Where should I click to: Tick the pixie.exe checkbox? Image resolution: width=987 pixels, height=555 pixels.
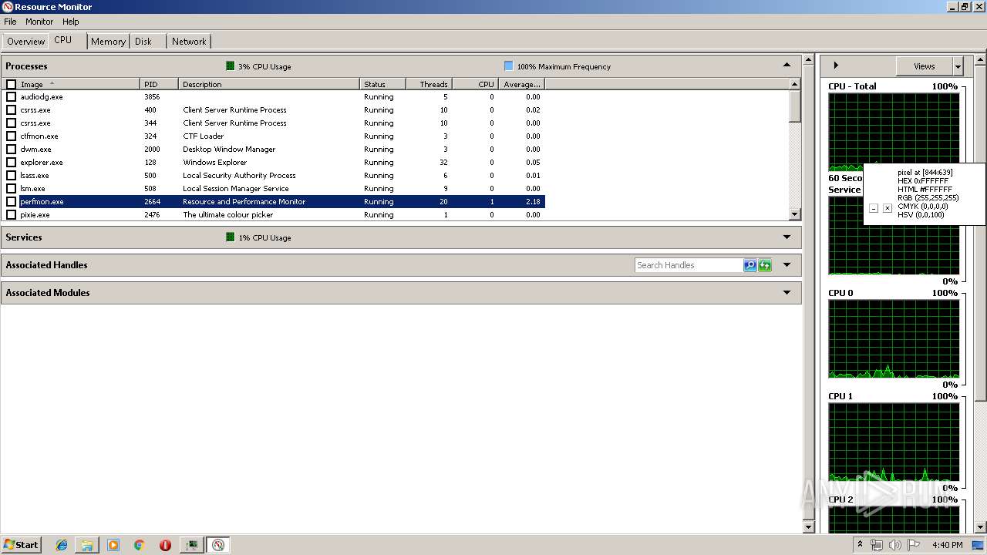pyautogui.click(x=11, y=215)
